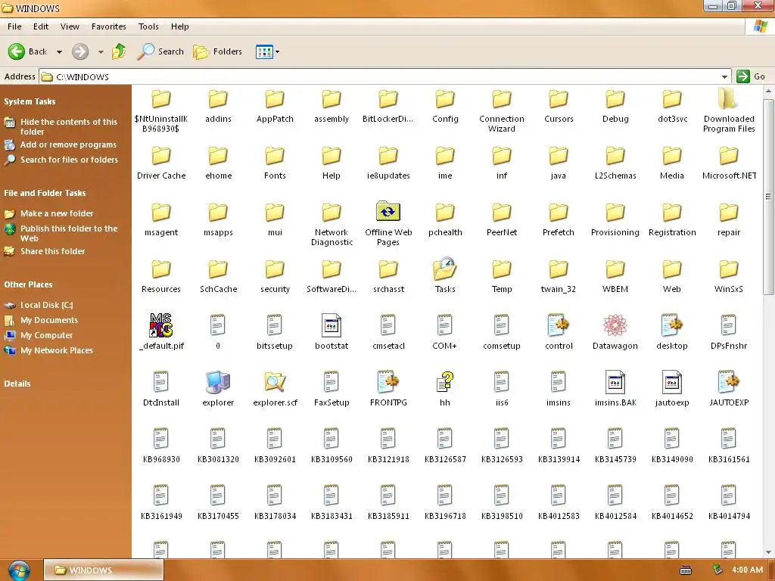Click Make a new folder link
This screenshot has height=581, width=775.
pos(57,213)
